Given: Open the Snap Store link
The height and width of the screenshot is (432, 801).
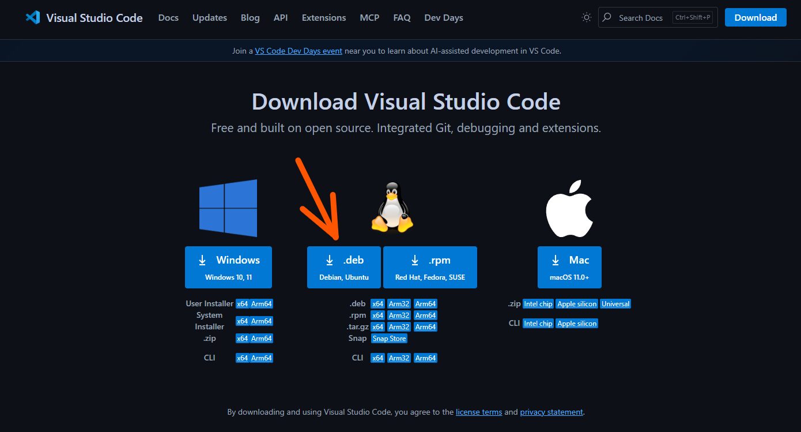Looking at the screenshot, I should coord(389,339).
